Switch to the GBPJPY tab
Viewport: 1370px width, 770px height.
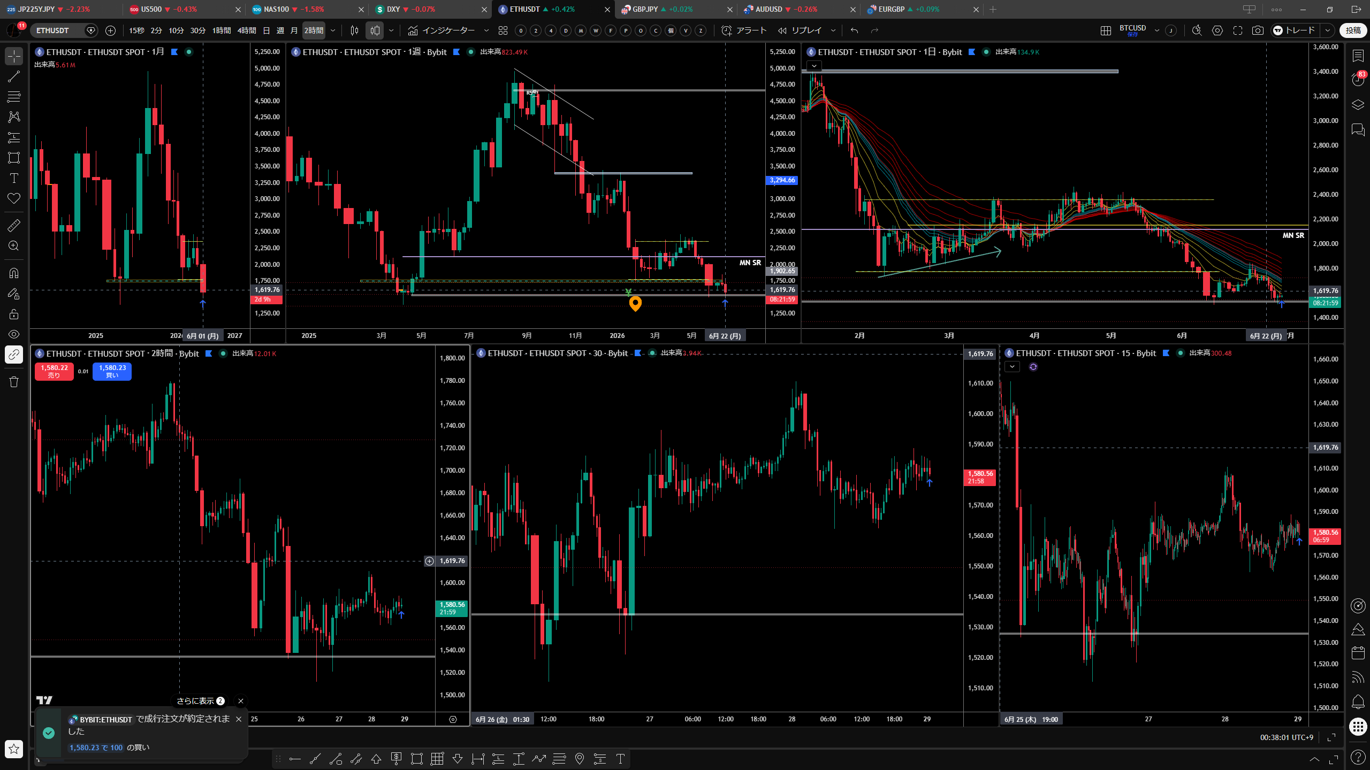pos(646,9)
